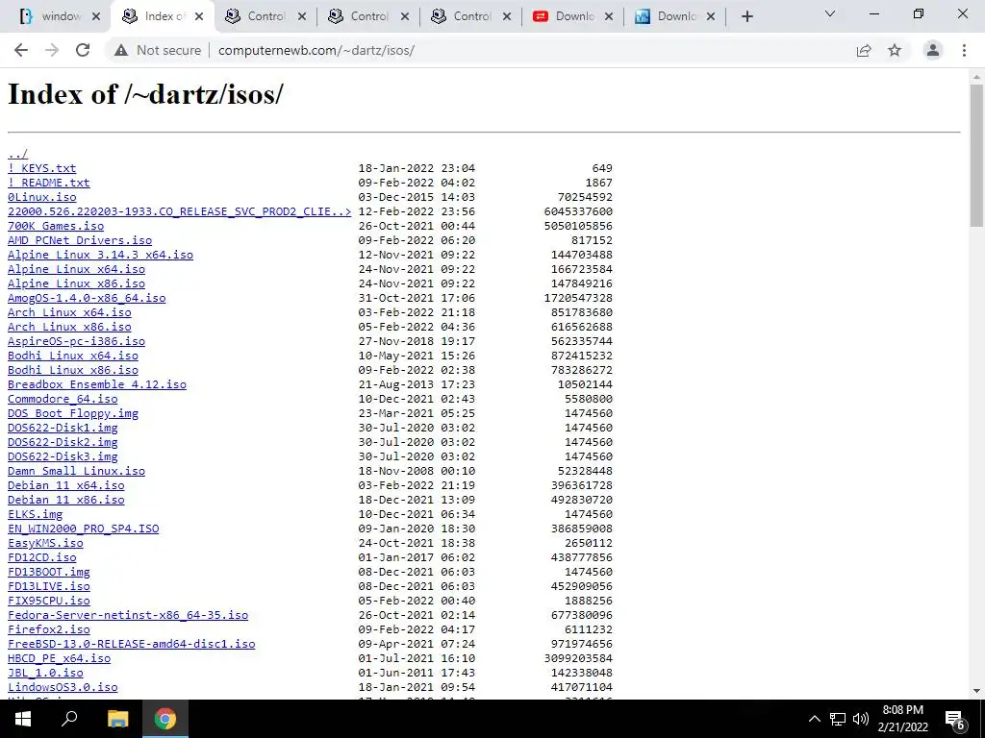Screen dimensions: 985x738
Task: Click the browser forward arrow
Action: pyautogui.click(x=52, y=50)
